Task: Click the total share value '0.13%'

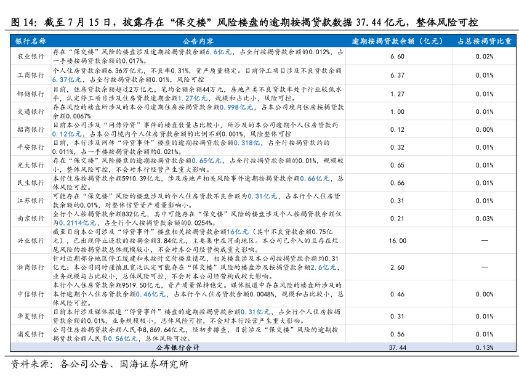Action: click(485, 348)
